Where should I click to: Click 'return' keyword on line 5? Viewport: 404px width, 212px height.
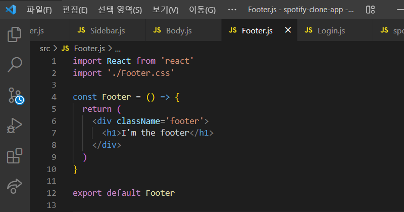[x=97, y=109]
